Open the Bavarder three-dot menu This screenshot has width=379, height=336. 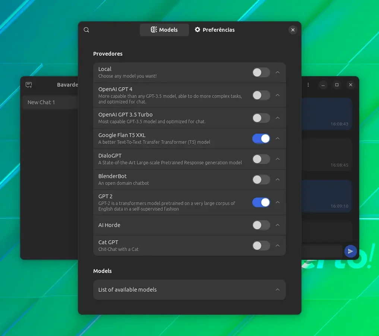click(x=308, y=85)
